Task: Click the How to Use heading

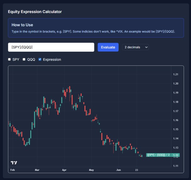Action: (22, 25)
